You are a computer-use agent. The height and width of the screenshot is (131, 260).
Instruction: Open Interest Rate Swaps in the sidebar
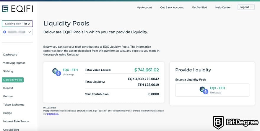pos(16,121)
